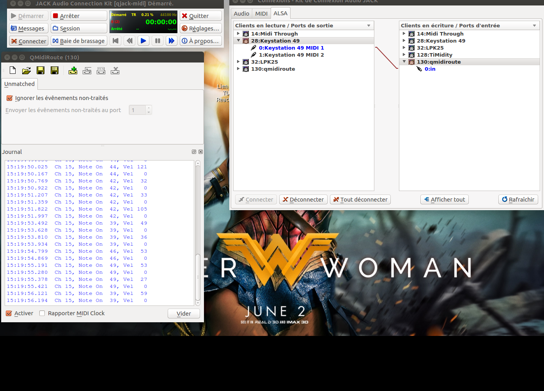Uncheck the Activer checkbox

point(9,313)
